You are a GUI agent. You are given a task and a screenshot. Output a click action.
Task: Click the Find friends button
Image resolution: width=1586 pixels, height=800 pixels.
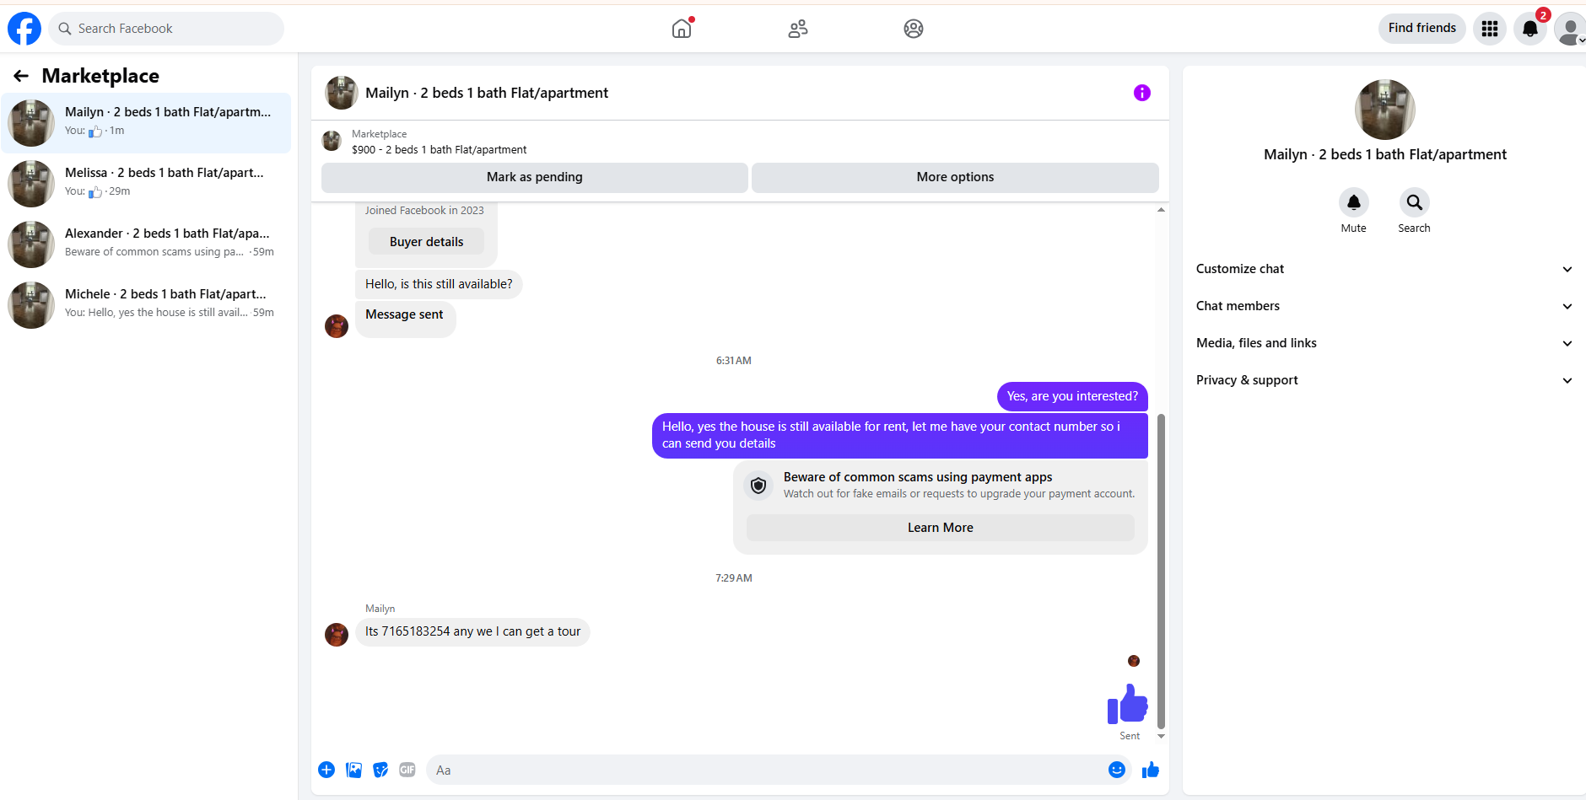pyautogui.click(x=1422, y=28)
